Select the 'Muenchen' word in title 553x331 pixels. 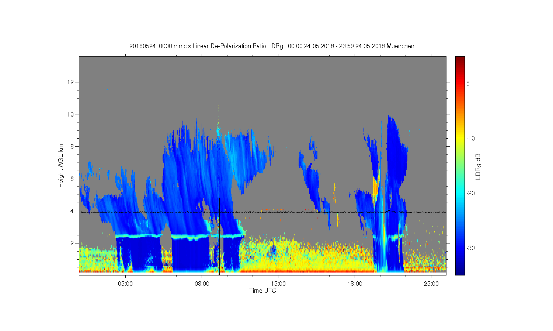coord(400,46)
